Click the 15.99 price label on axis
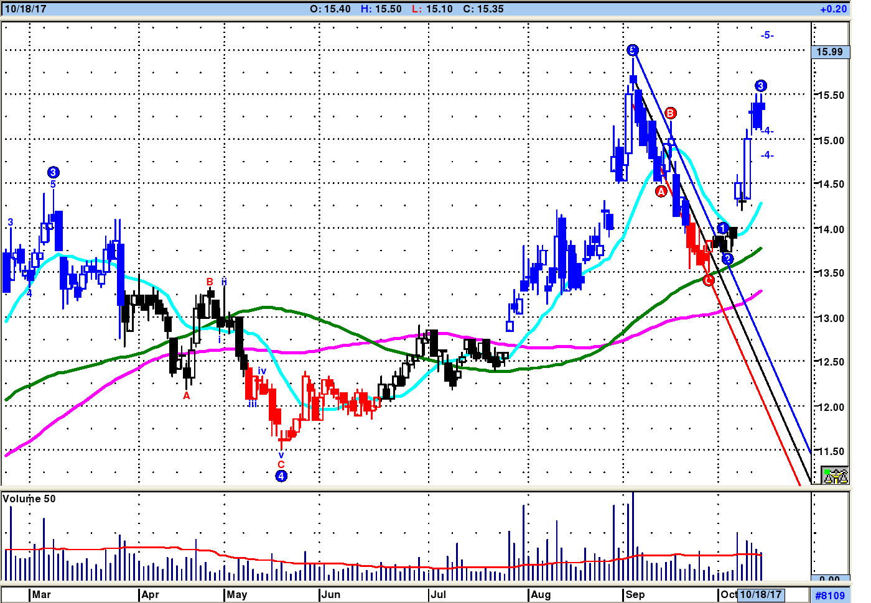The image size is (871, 603). point(830,52)
